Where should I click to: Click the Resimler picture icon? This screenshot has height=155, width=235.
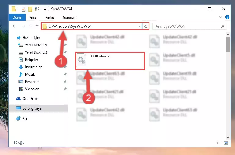(x=21, y=82)
